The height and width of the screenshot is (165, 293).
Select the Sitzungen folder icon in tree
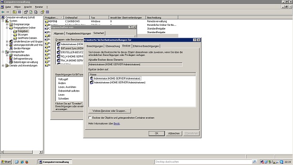point(15,34)
